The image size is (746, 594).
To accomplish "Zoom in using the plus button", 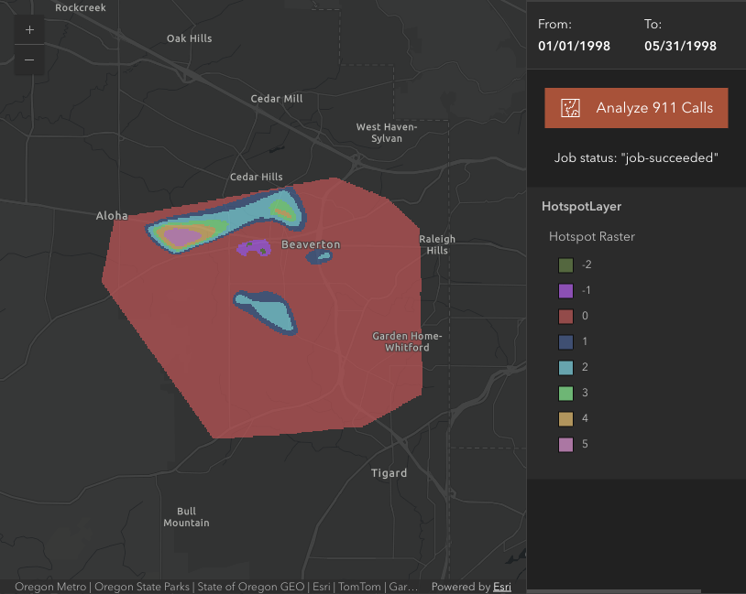I will coord(28,28).
